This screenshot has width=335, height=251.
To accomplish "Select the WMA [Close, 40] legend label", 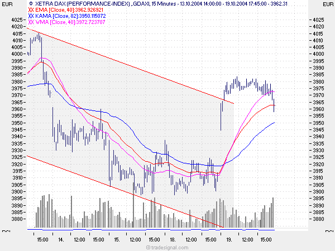I will pyautogui.click(x=56, y=22).
